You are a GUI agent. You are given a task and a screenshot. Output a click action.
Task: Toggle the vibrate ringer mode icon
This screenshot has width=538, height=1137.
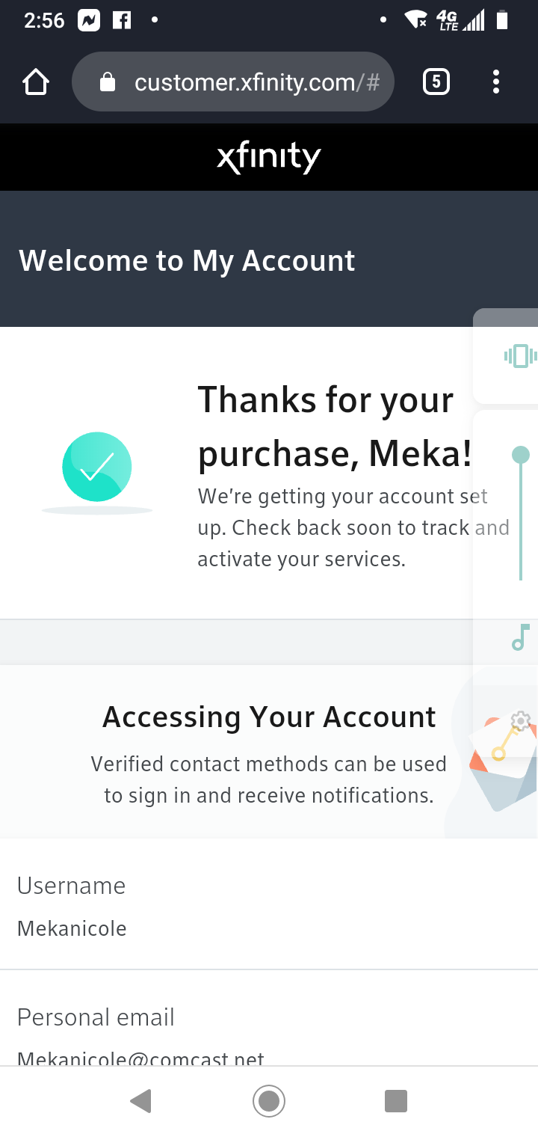click(x=520, y=356)
